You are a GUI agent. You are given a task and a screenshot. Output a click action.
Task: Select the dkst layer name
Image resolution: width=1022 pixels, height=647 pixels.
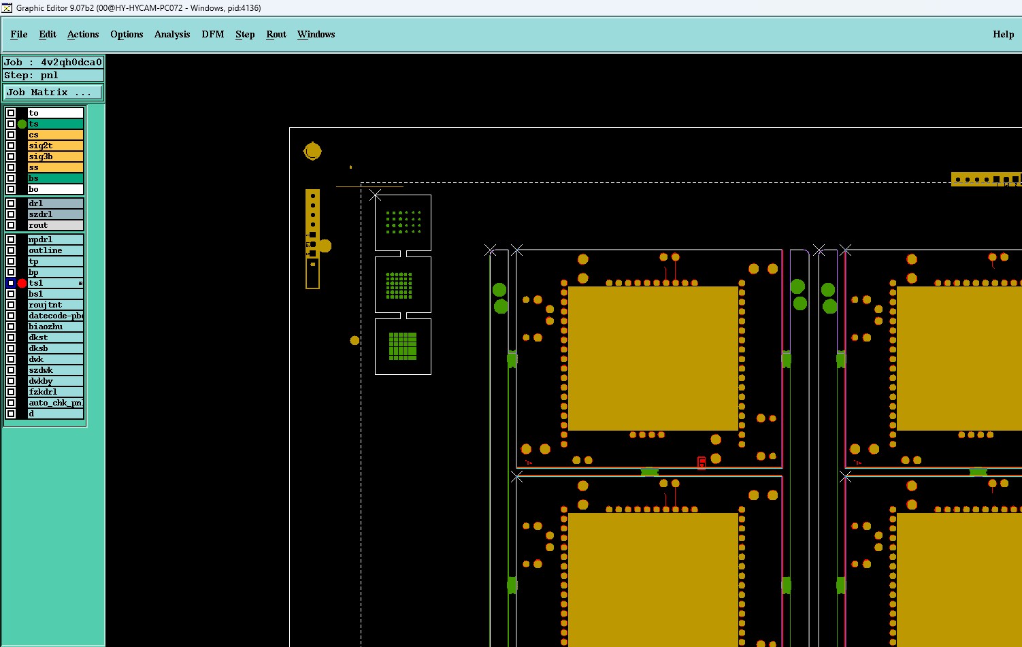[x=56, y=337]
